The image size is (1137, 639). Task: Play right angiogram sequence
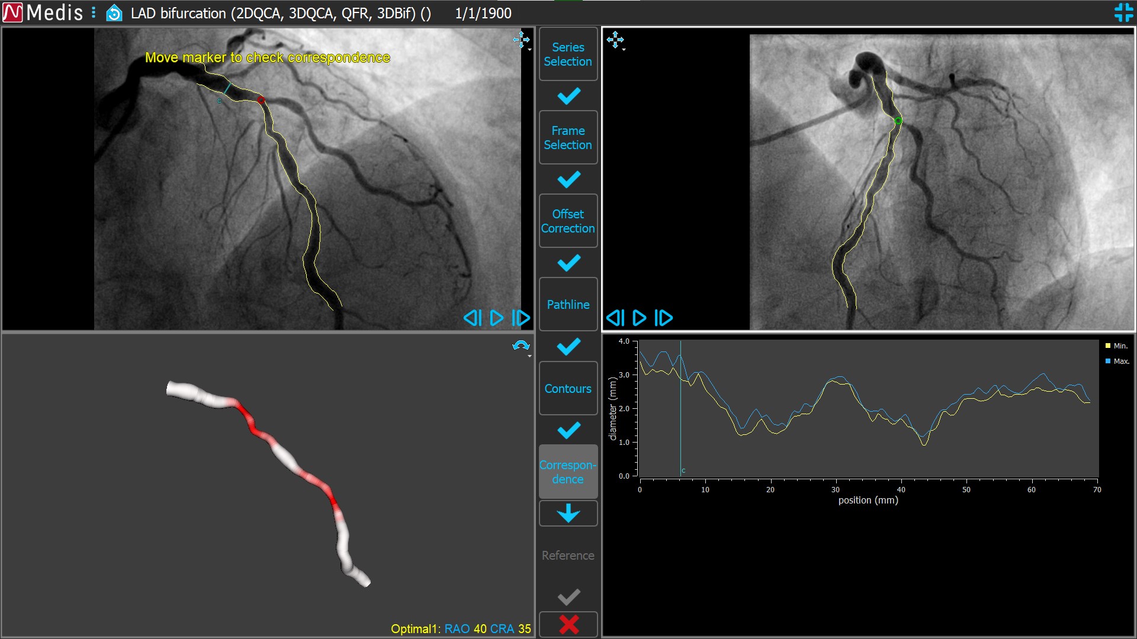click(640, 318)
